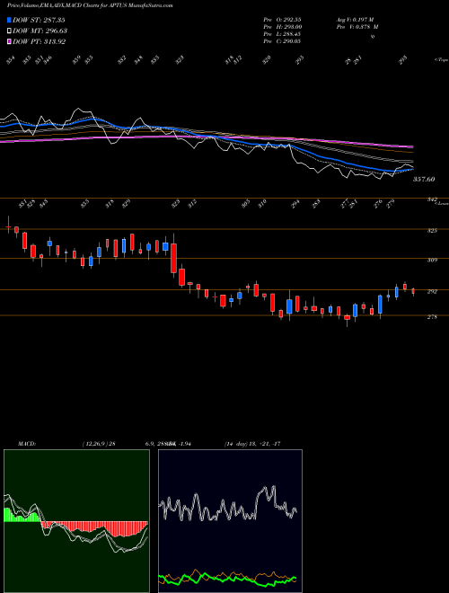The width and height of the screenshot is (449, 593).
Task: Click the end of the thick blue EMA line
Action: pos(412,169)
